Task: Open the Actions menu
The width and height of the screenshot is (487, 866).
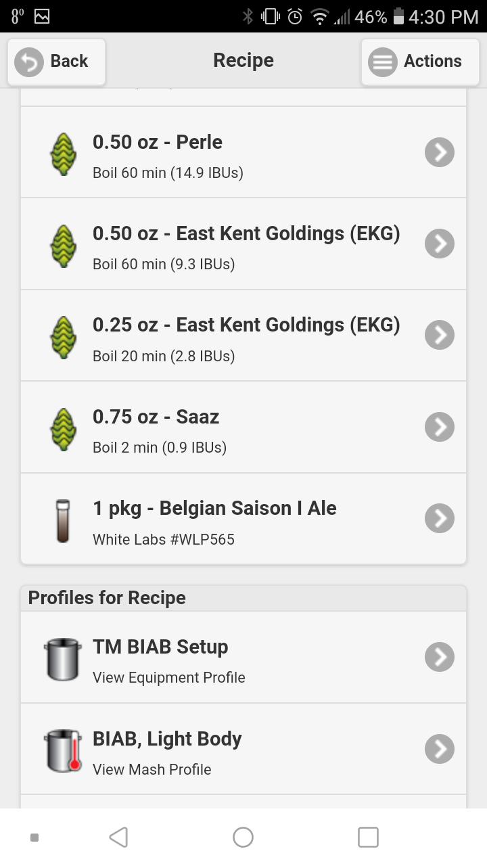Action: coord(420,62)
